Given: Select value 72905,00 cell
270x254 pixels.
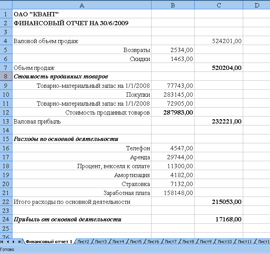Looking at the screenshot, I should (x=173, y=103).
